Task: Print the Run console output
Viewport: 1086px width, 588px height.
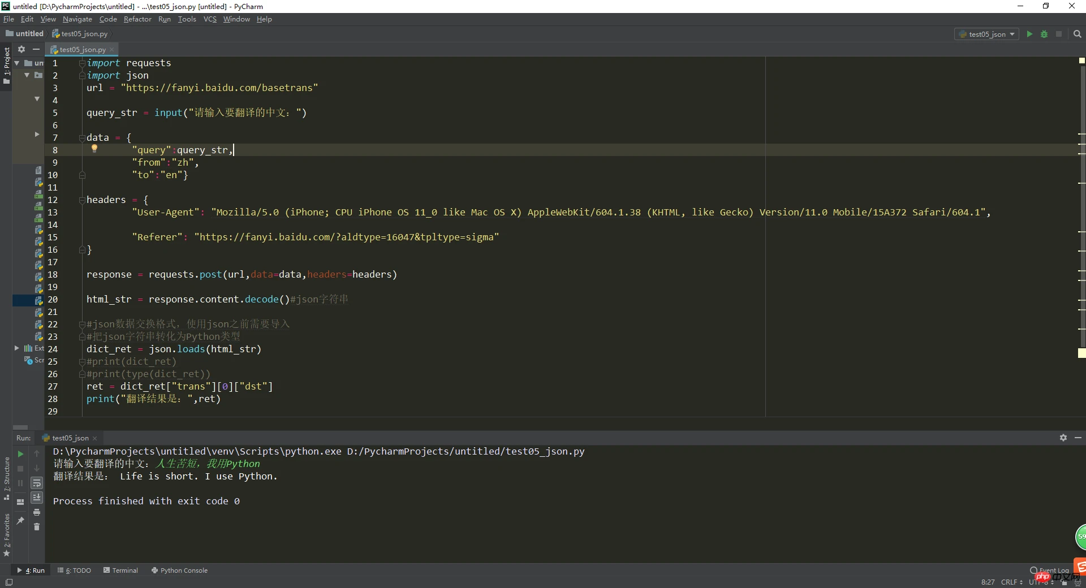Action: click(x=37, y=512)
